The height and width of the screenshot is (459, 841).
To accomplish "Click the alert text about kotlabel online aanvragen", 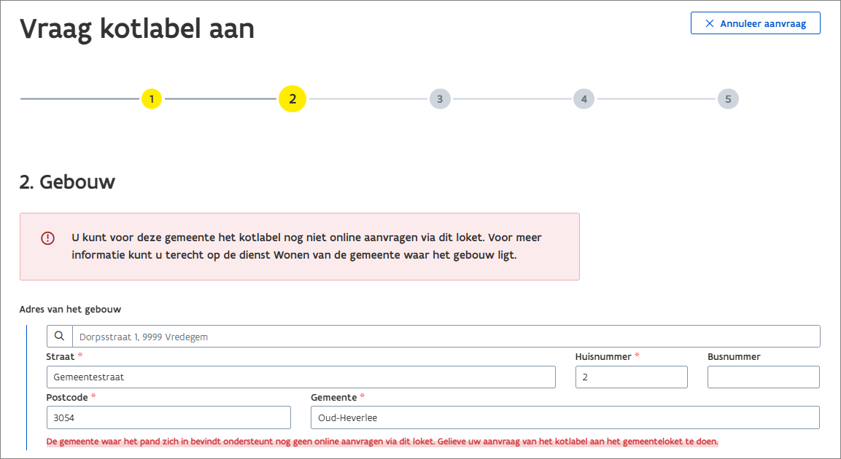I will tap(306, 246).
